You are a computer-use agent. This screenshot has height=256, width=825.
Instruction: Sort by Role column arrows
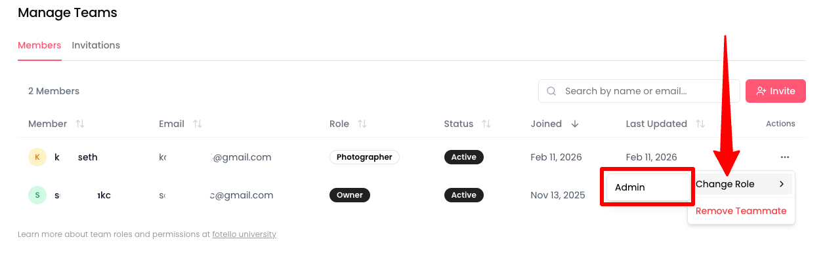pos(362,124)
